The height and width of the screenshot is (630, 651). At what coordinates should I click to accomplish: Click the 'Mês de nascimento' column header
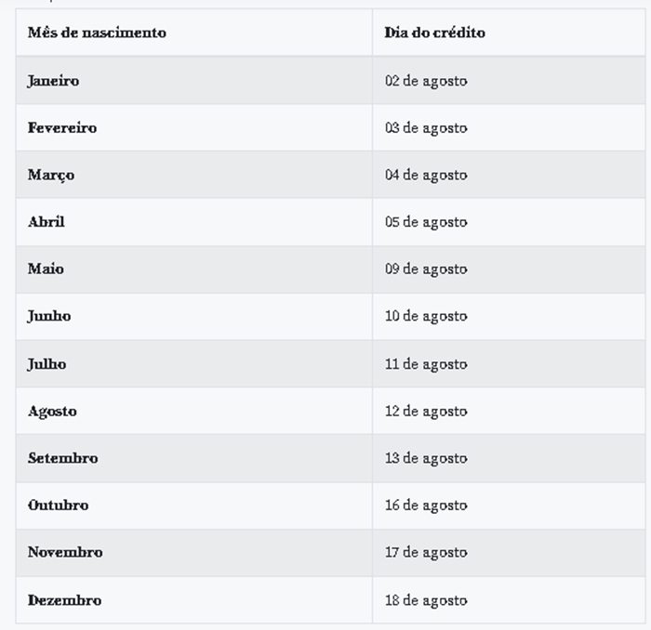[x=97, y=33]
